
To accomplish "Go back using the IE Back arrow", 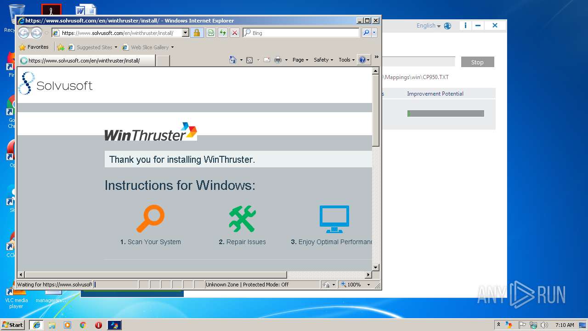I will coord(23,33).
